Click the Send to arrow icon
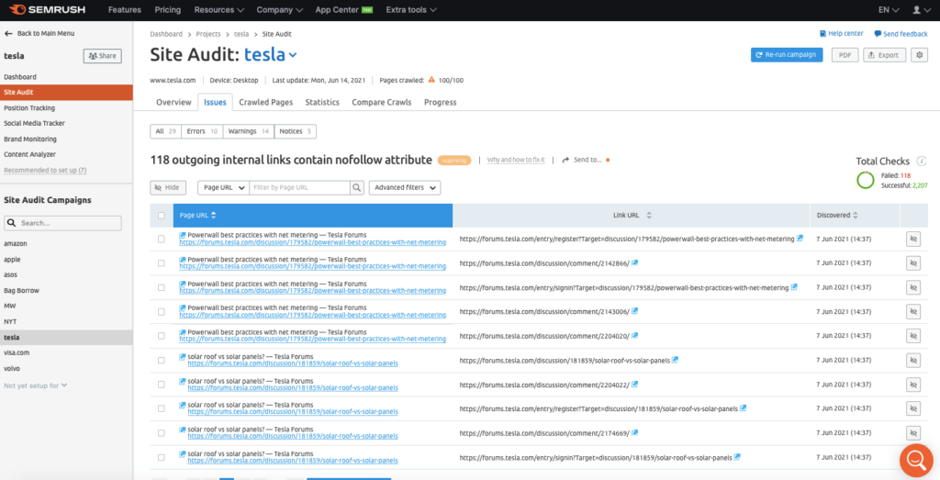This screenshot has height=480, width=940. (566, 160)
